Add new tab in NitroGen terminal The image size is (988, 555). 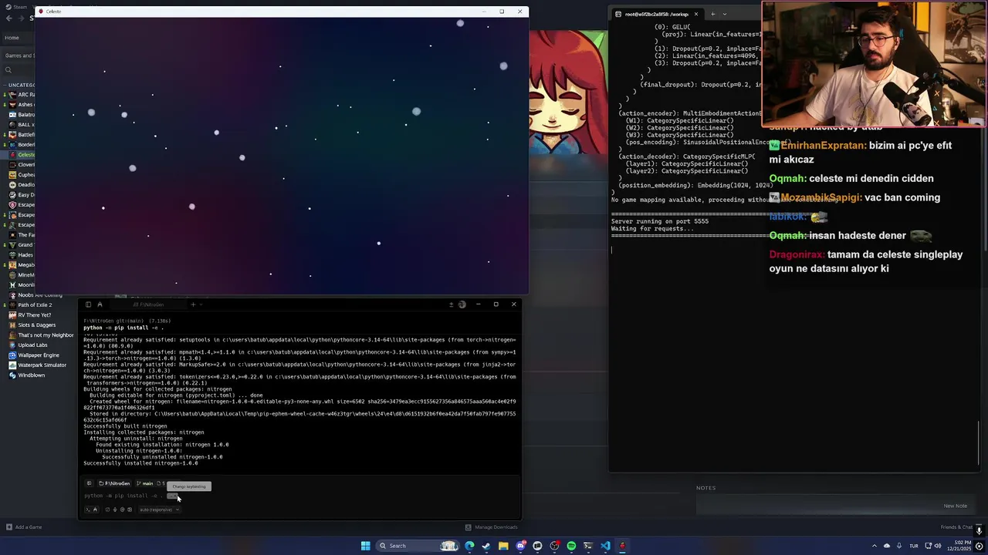(193, 304)
